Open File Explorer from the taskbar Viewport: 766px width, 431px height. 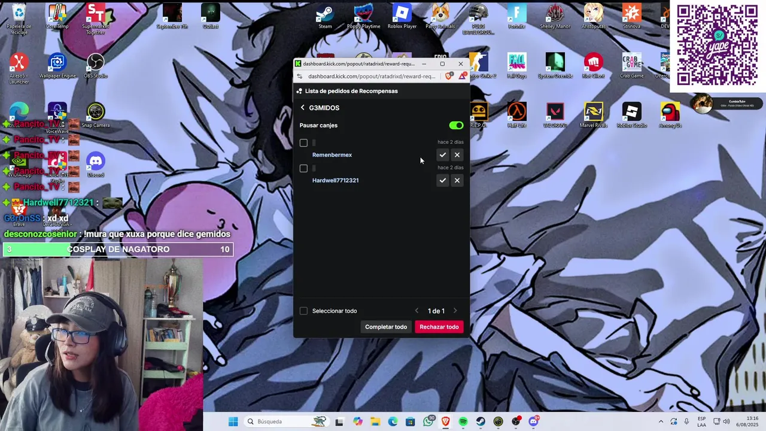click(x=375, y=421)
